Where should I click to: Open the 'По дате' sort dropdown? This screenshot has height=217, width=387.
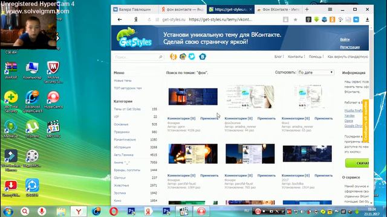316,72
